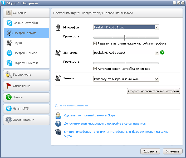Screen dimensions: 186x158
Task: Click the Основные light switch icon
Action: tap(9, 13)
